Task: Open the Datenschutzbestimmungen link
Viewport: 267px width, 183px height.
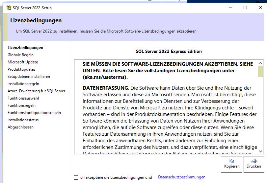Action: tap(181, 177)
